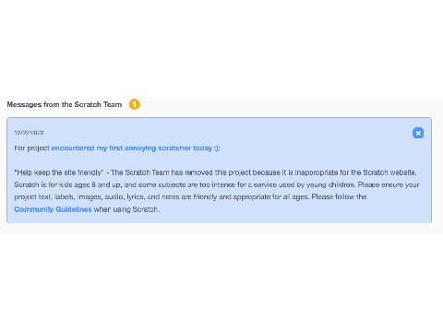Click 'The Scratch Team has removed this project' text
Viewport: 443px width, 332px height.
(x=175, y=172)
